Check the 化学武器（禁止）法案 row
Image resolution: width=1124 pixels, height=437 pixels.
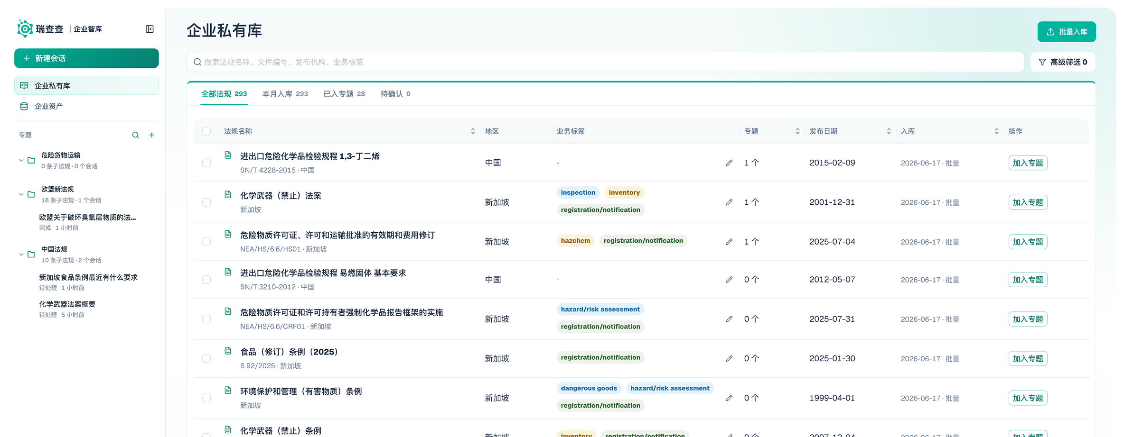pyautogui.click(x=206, y=202)
